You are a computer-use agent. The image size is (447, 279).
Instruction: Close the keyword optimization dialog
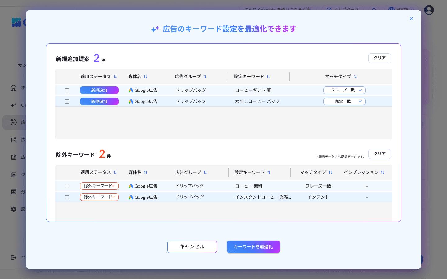point(411,19)
